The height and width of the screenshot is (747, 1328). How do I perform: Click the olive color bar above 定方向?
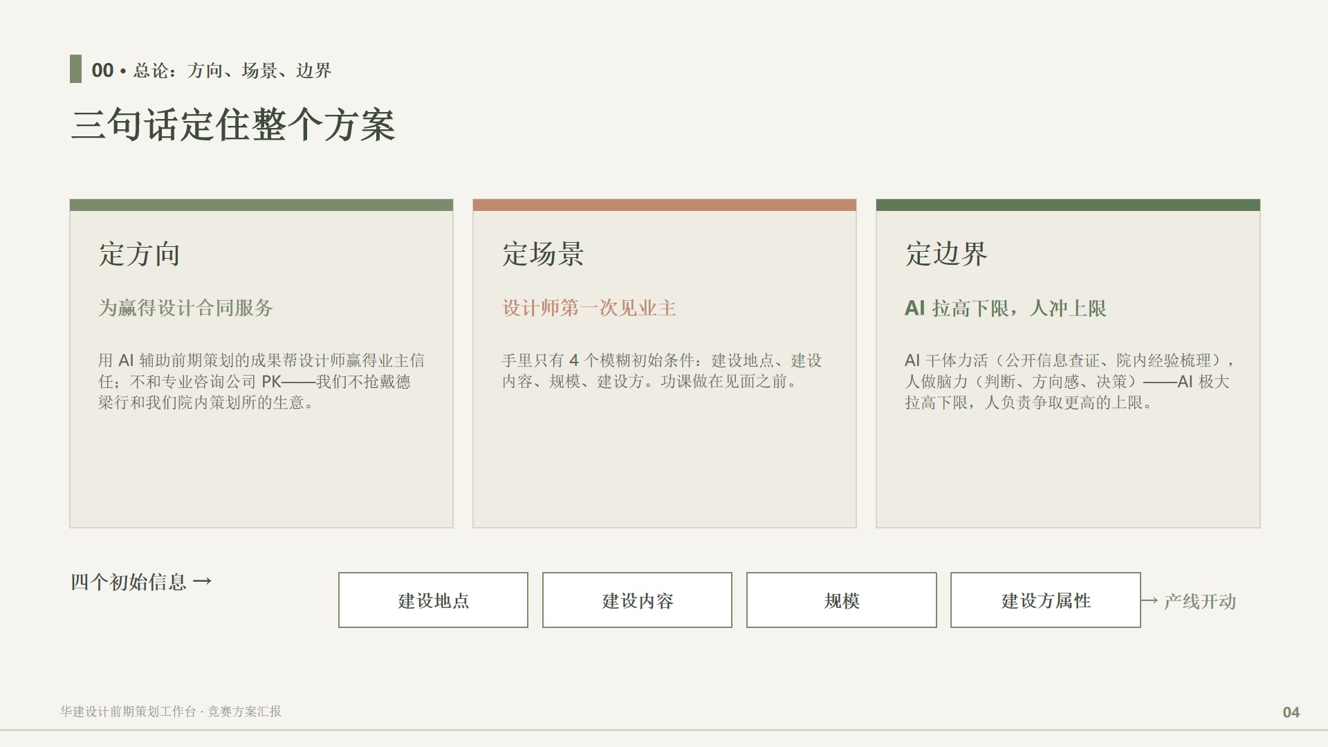(x=261, y=205)
